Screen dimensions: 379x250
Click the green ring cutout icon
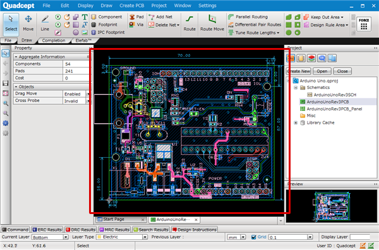(x=298, y=32)
